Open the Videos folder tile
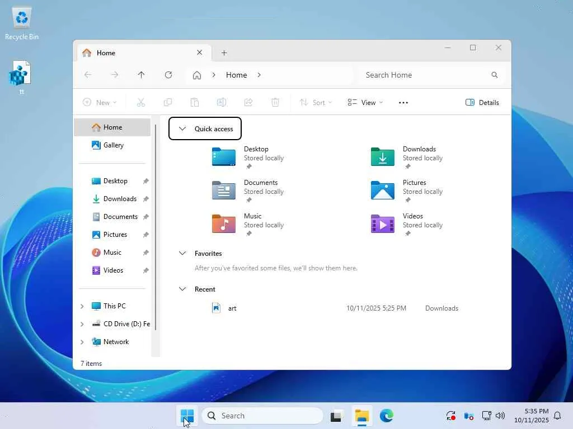 [x=383, y=223]
